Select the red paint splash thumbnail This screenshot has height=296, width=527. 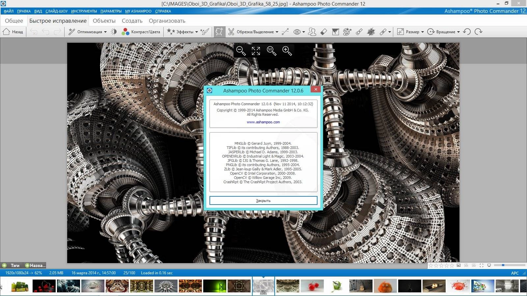coord(458,286)
